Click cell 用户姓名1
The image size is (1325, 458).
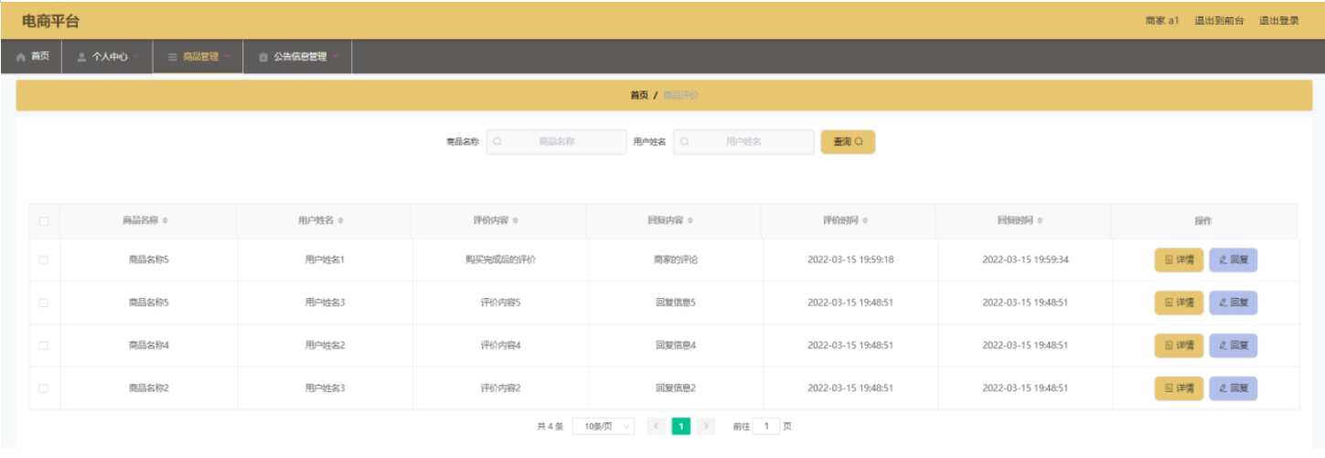pyautogui.click(x=325, y=260)
